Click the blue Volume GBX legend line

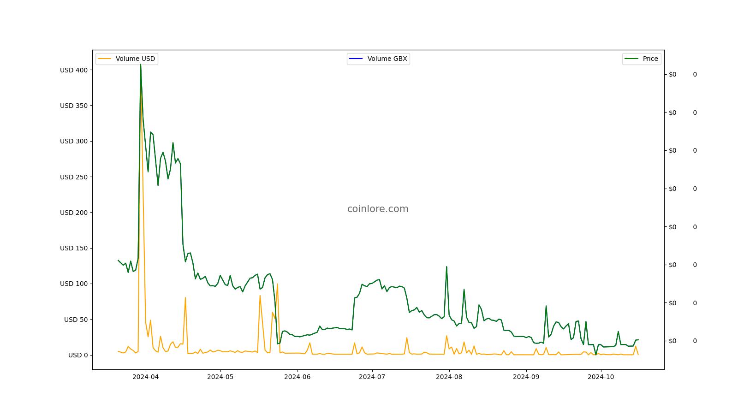356,59
